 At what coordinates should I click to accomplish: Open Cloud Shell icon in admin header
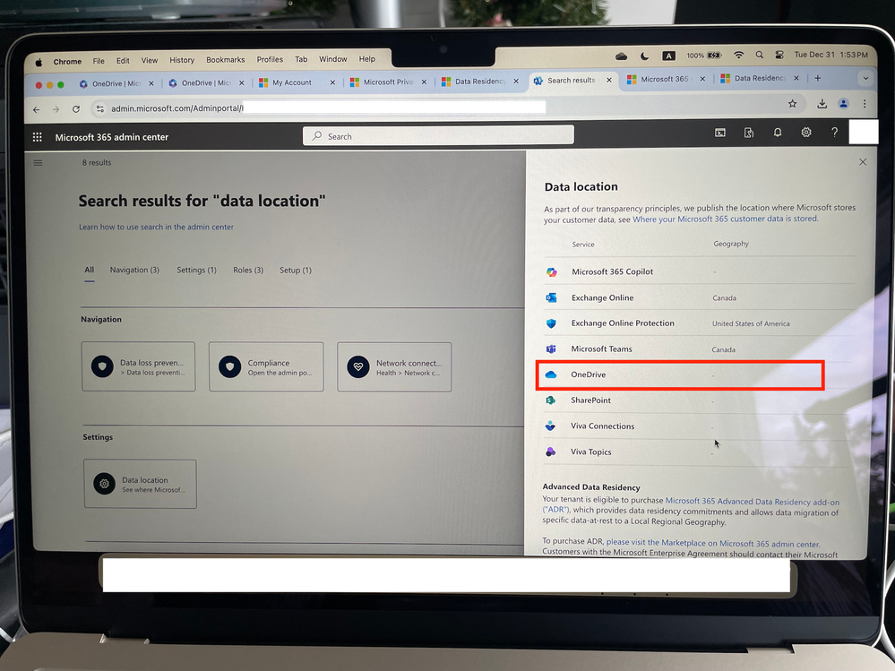(x=719, y=133)
